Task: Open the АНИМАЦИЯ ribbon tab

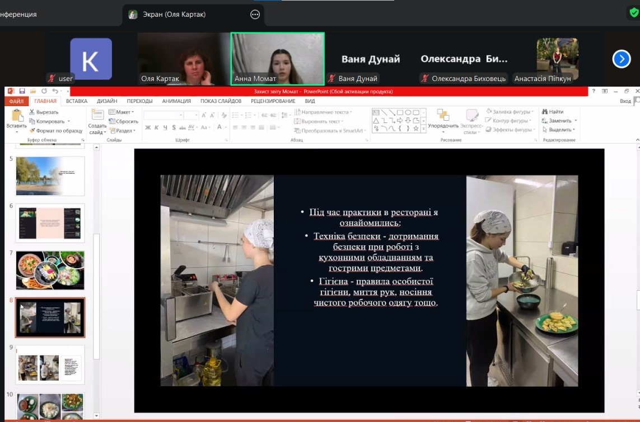Action: pos(176,101)
